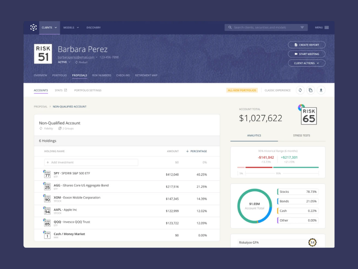Click the 95% historical range bar
Viewport: 358px width, 269px height.
278,167
